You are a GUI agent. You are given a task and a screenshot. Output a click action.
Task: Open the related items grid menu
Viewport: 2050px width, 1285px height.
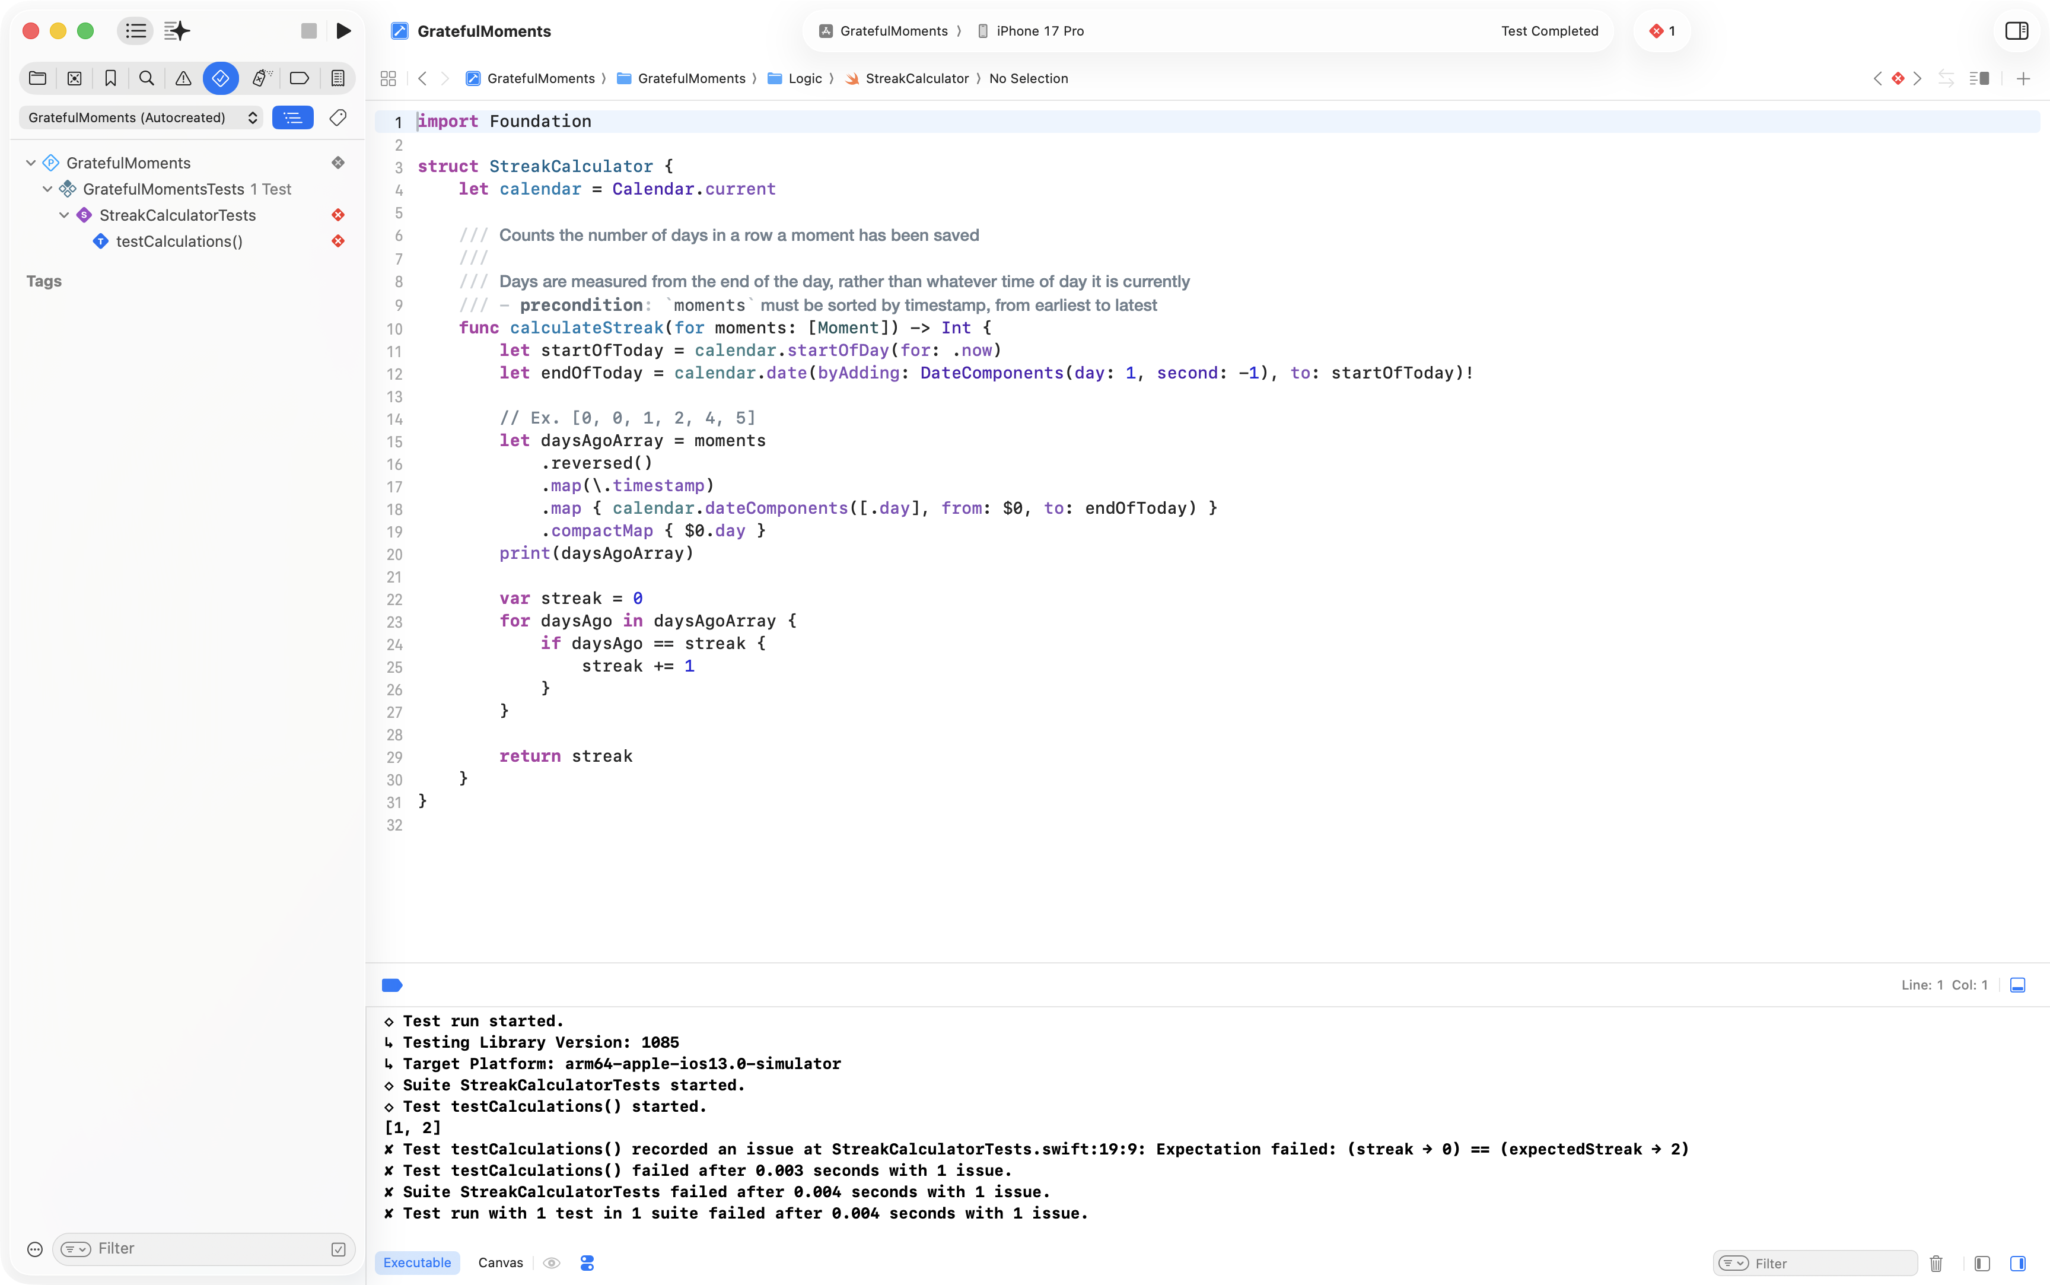click(389, 78)
